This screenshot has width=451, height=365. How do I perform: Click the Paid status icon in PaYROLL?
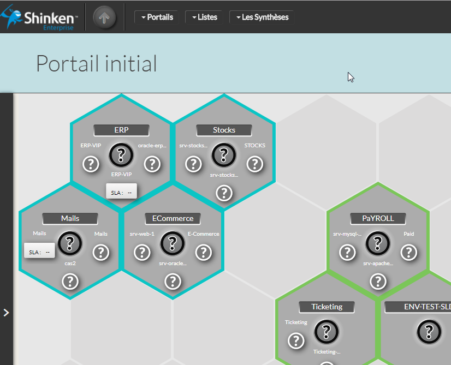[x=408, y=252]
